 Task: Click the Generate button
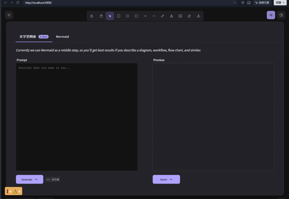point(30,179)
